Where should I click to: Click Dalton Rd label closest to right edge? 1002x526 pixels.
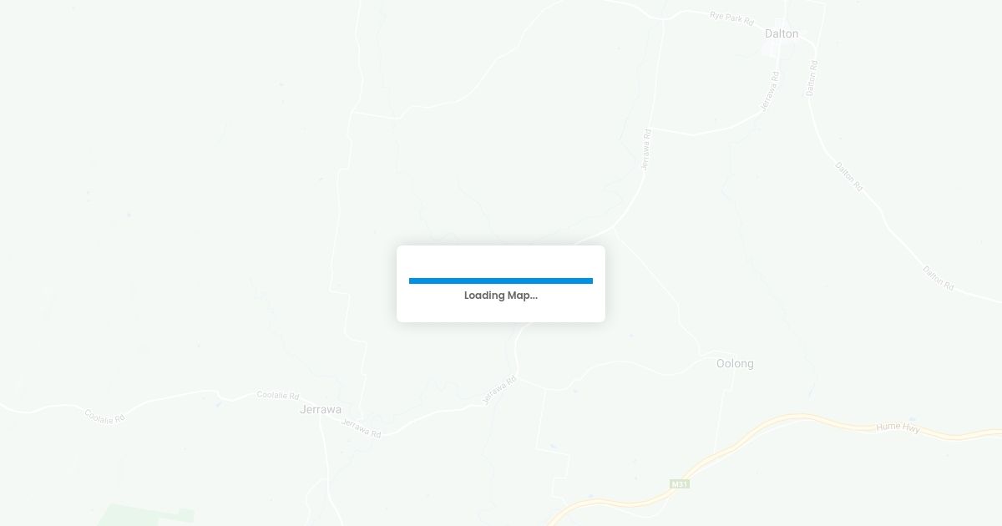939,277
